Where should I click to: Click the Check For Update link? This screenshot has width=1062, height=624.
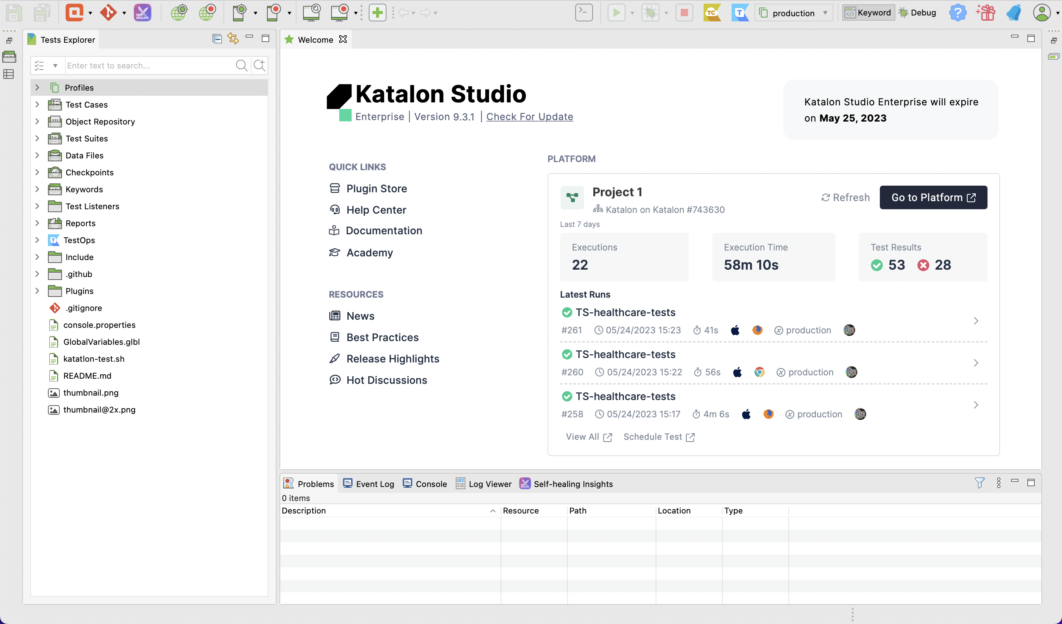point(529,117)
